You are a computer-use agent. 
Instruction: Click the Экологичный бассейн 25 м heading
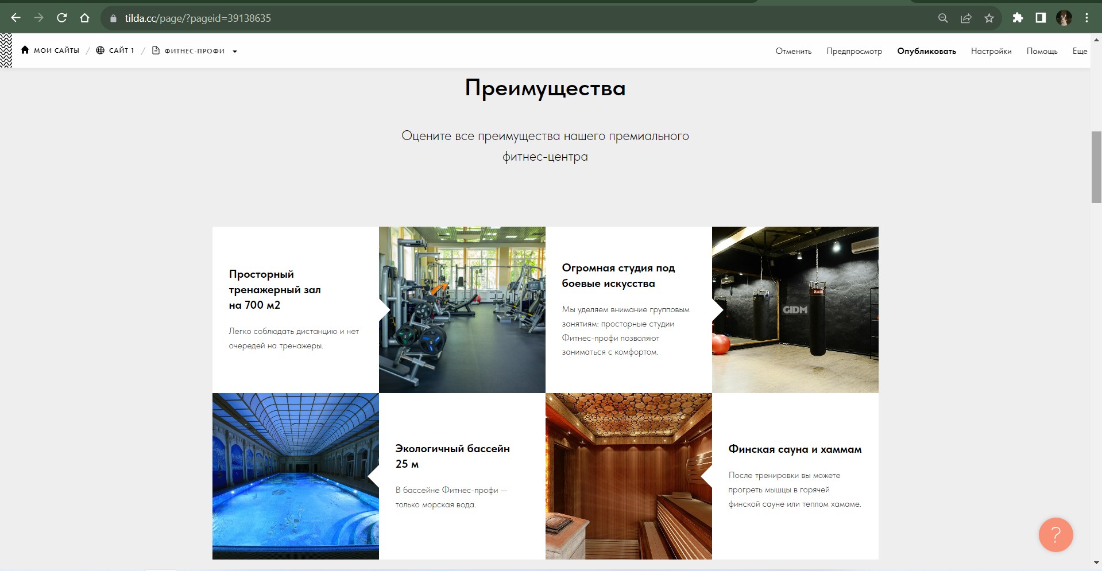point(453,456)
